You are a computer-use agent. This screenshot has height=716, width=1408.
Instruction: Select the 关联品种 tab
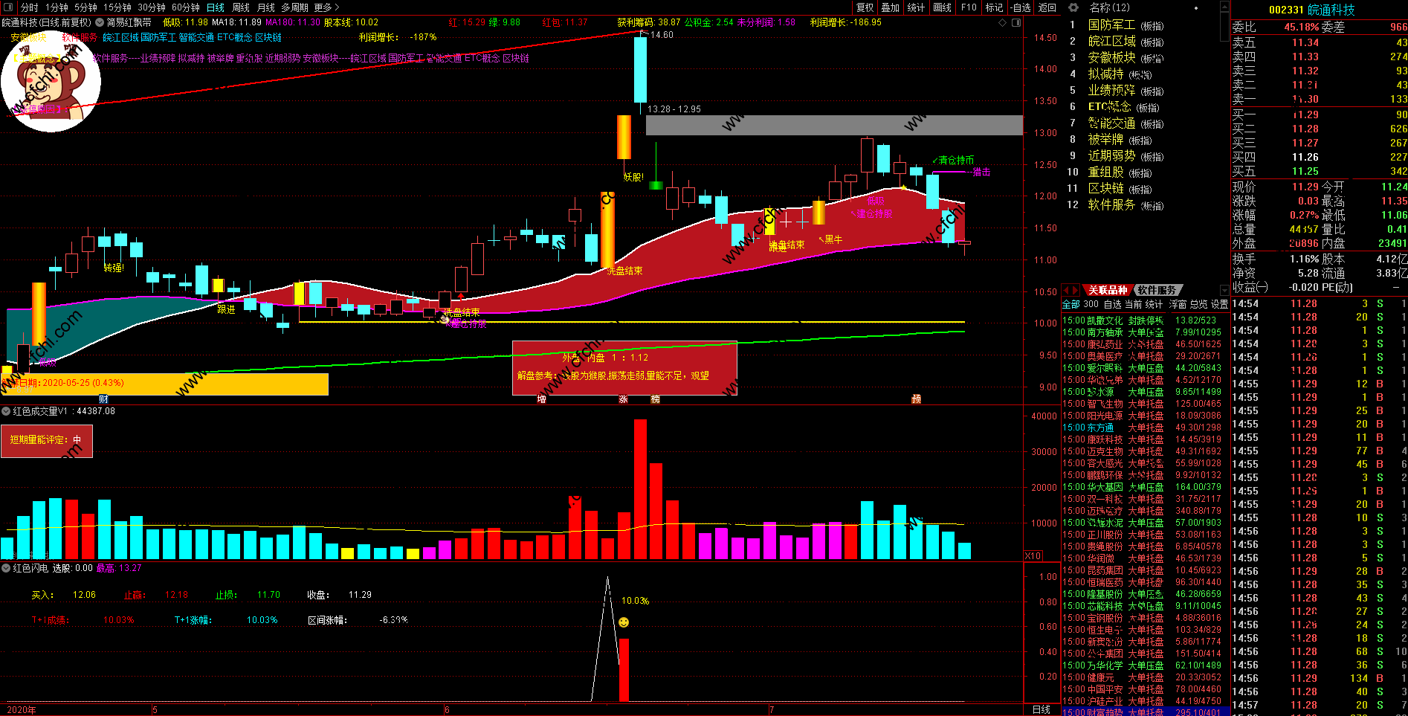tap(1108, 290)
